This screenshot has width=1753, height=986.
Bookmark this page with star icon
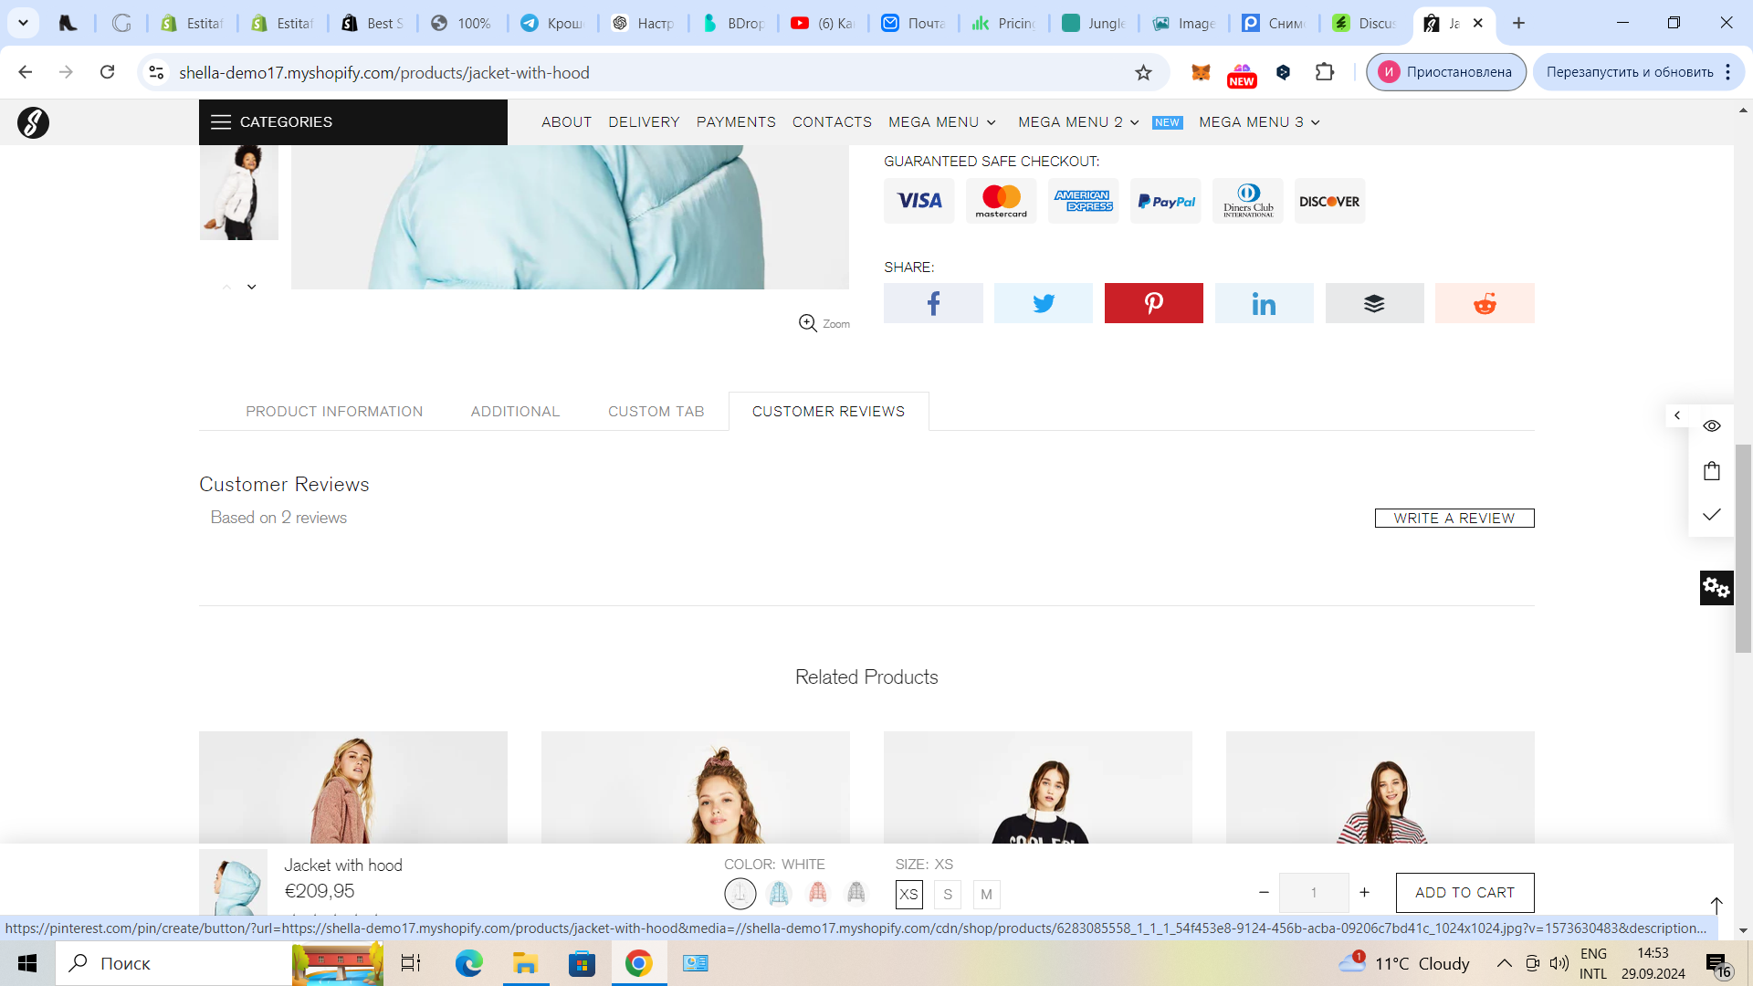coord(1143,72)
